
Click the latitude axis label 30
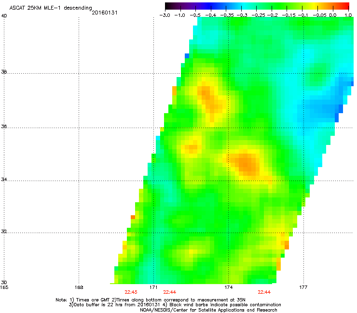pyautogui.click(x=4, y=282)
